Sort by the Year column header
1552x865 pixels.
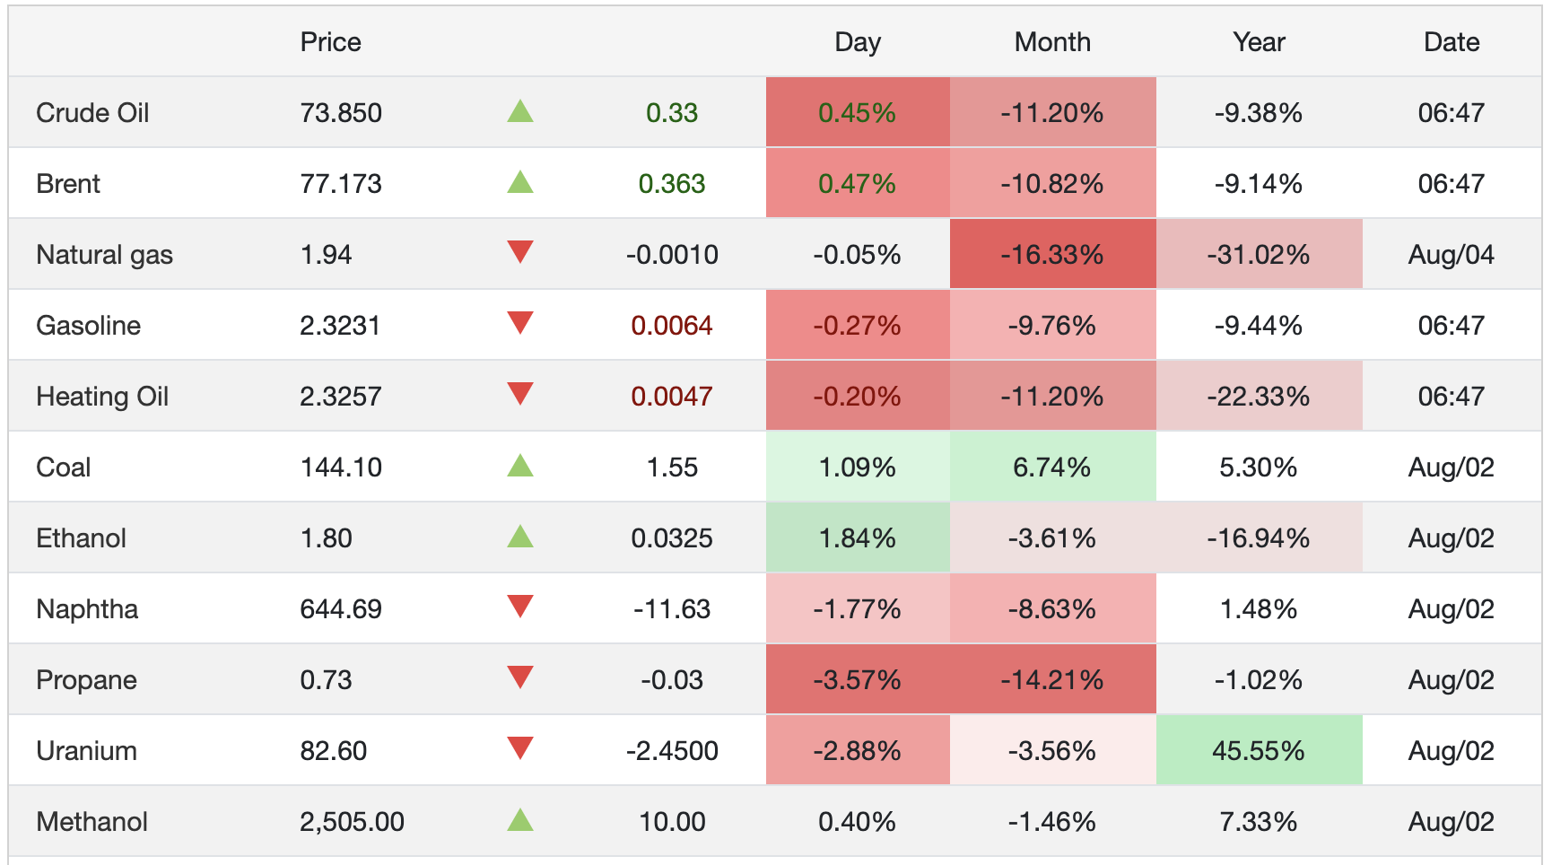[1259, 42]
